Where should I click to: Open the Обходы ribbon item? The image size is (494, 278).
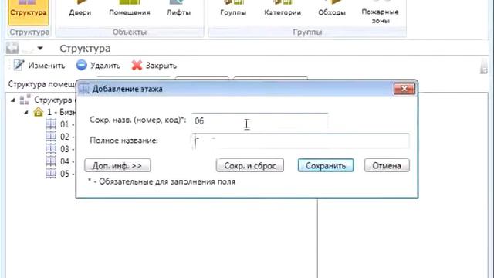pos(332,8)
